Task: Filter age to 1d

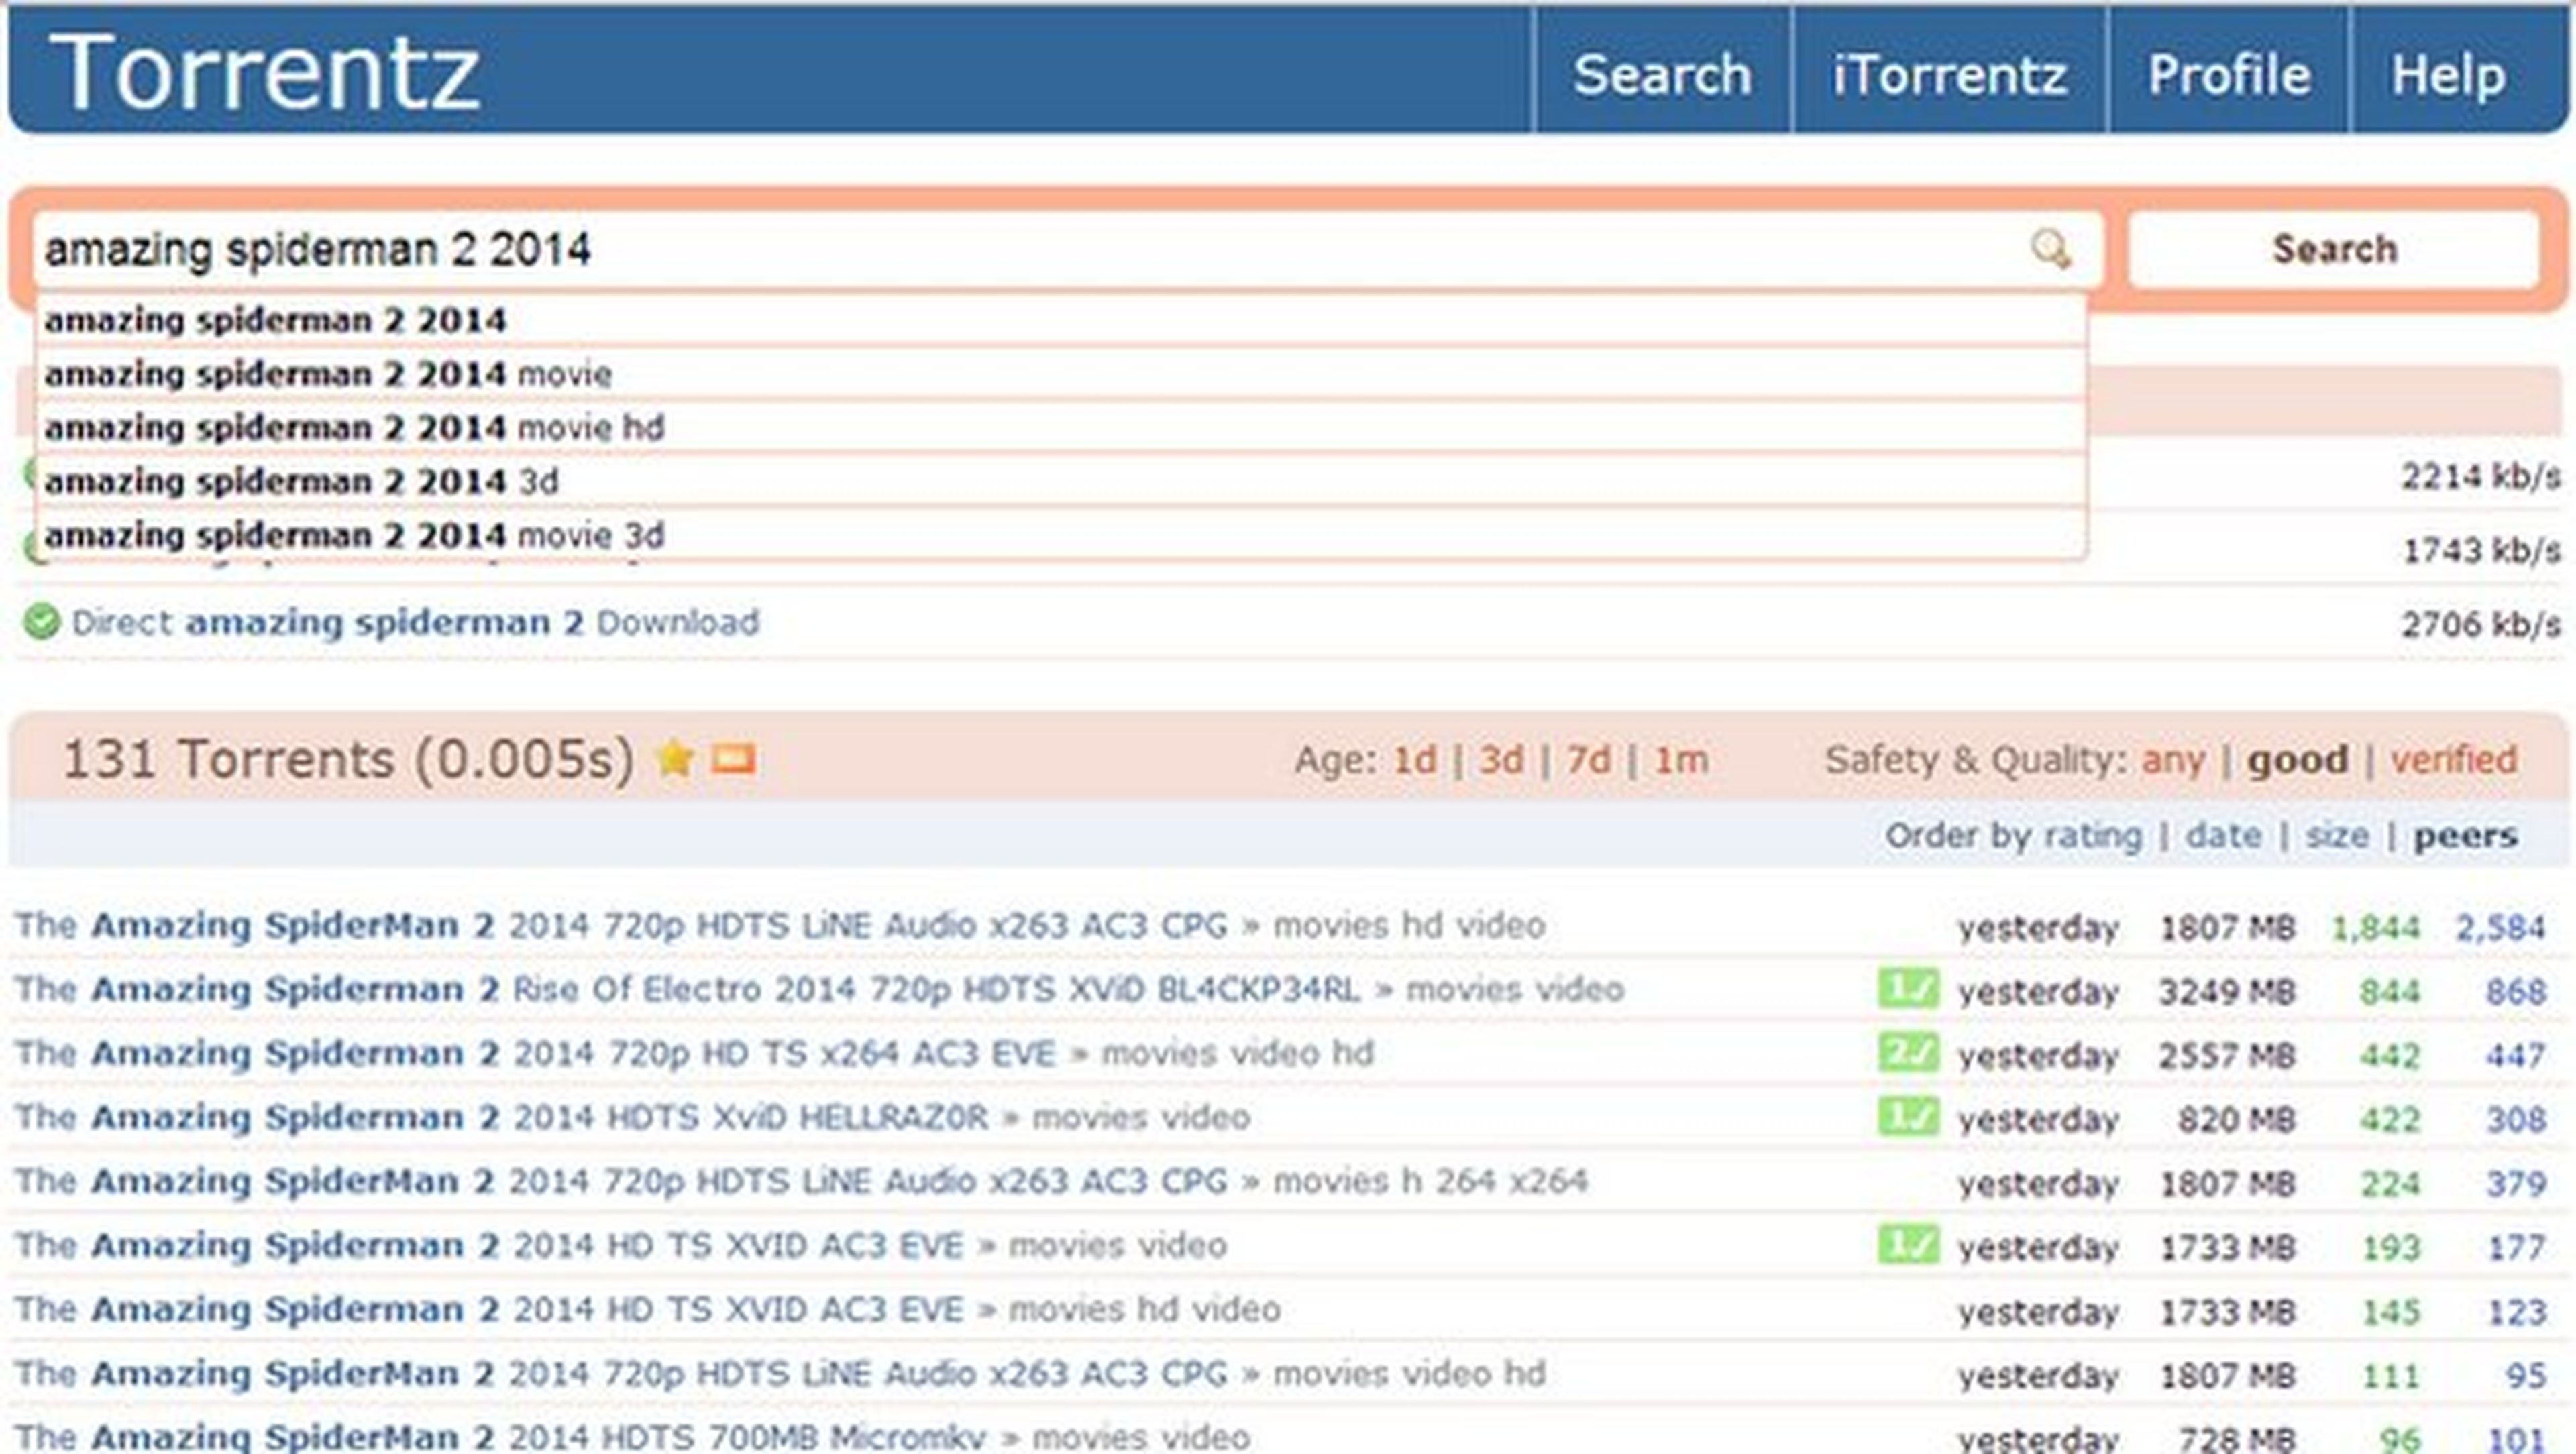Action: click(1415, 760)
